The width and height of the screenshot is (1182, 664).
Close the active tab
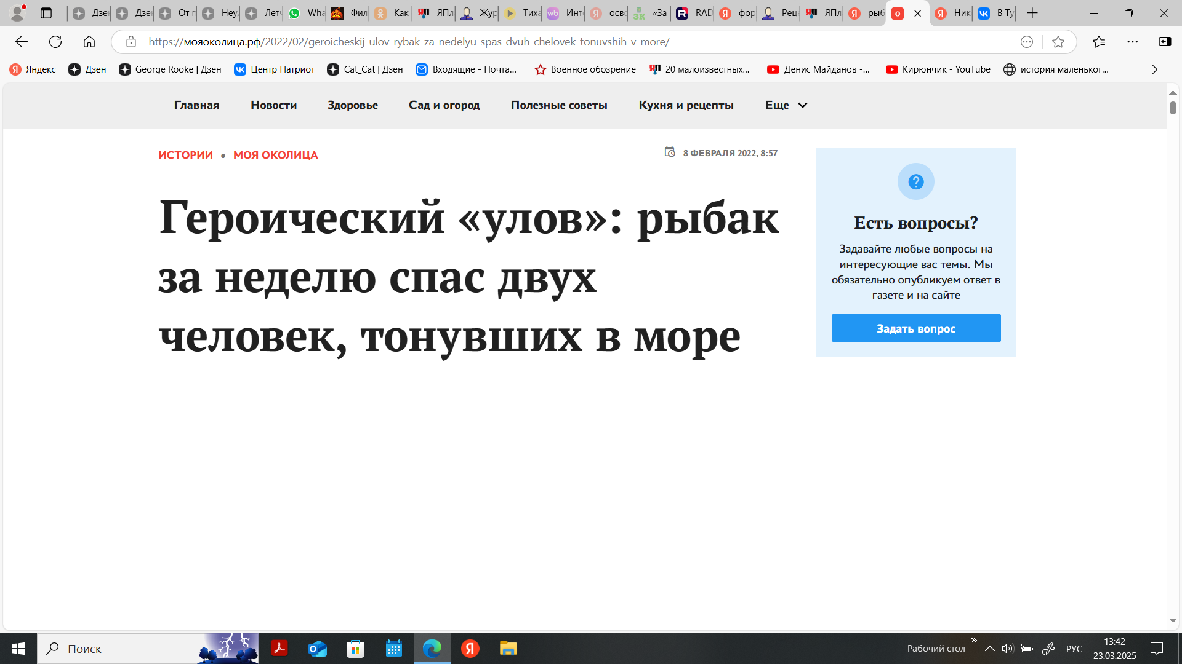(x=917, y=14)
